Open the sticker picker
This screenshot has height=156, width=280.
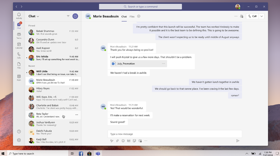point(135,141)
